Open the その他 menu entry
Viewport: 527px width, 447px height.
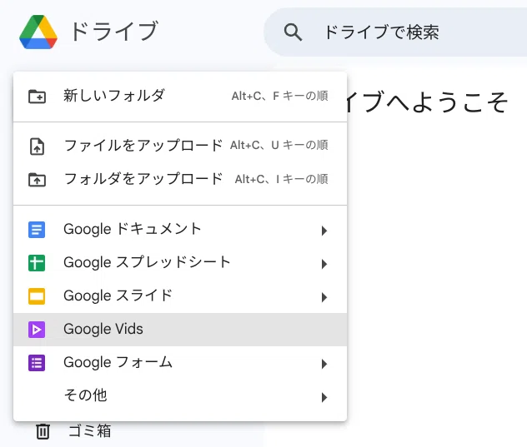pos(180,396)
